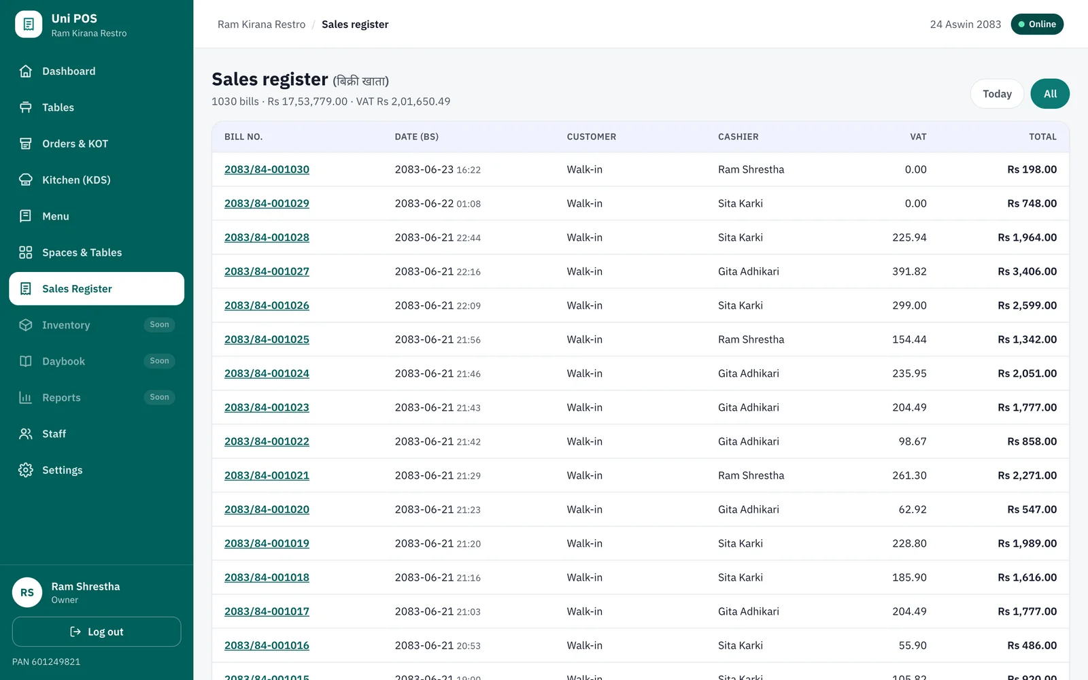Viewport: 1088px width, 680px height.
Task: Open bill 2083/84-001020
Action: (267, 509)
